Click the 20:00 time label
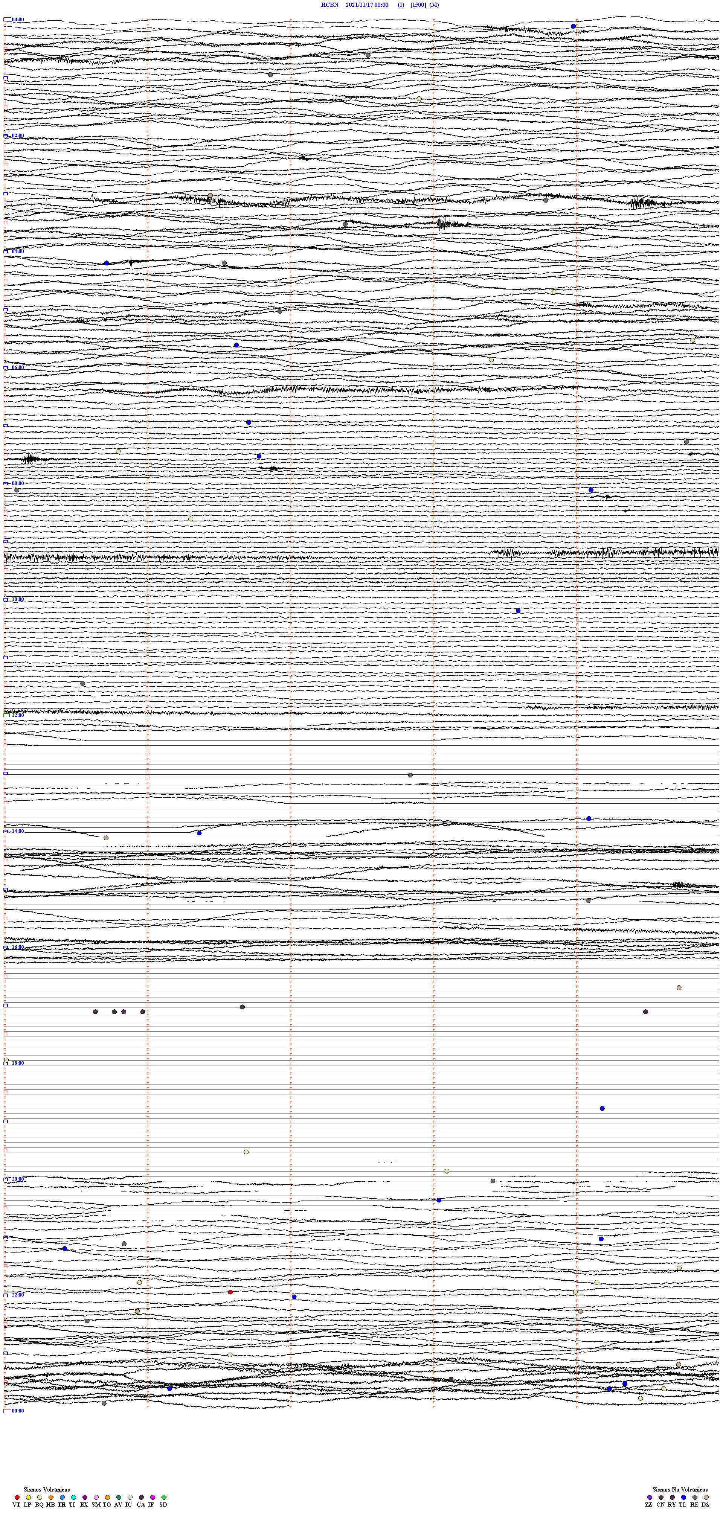The height and width of the screenshot is (1516, 723). 18,1179
